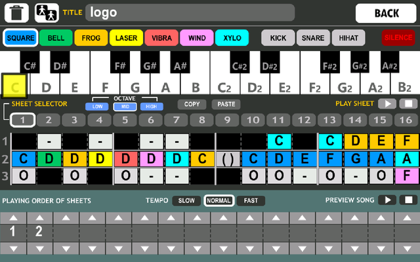Select the orange F cell in row 1
Screen dimensions: 420x262
[x=407, y=141]
